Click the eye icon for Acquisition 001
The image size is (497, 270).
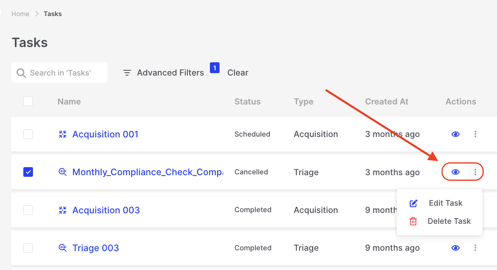(x=455, y=134)
